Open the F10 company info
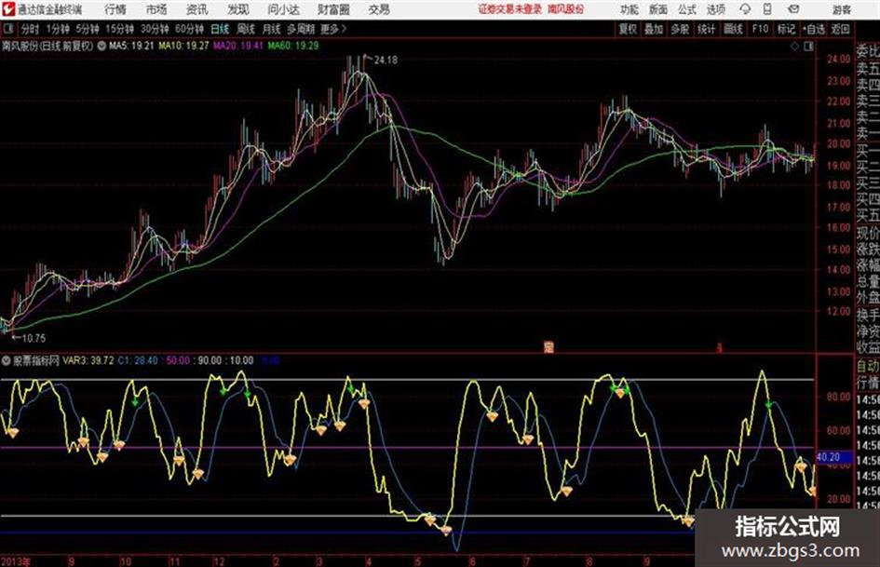This screenshot has height=567, width=880. pos(760,29)
